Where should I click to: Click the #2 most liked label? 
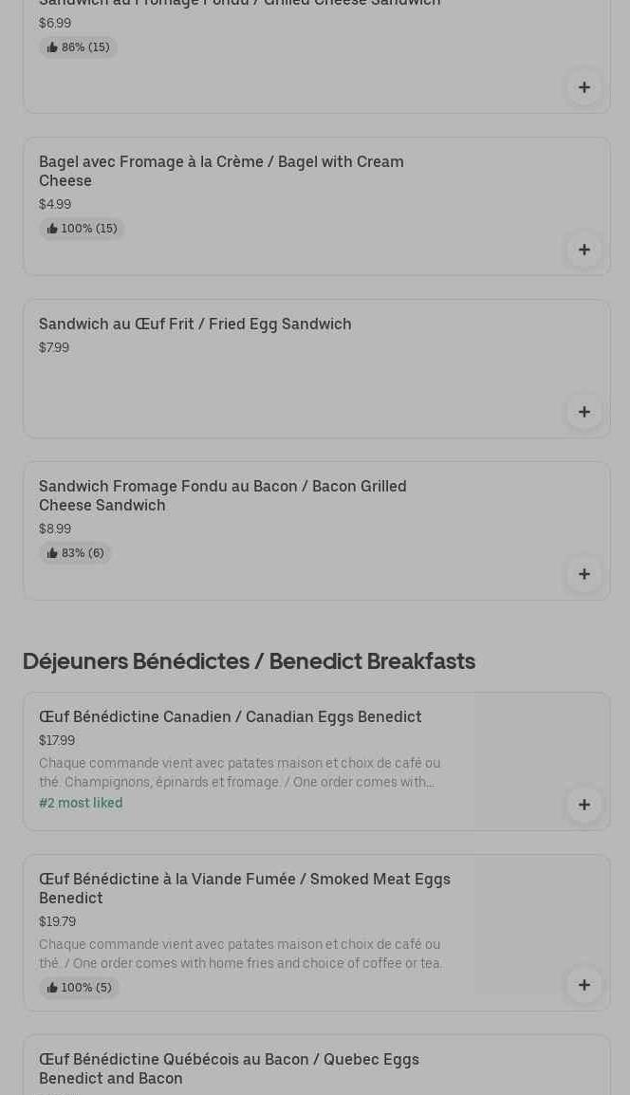[81, 803]
